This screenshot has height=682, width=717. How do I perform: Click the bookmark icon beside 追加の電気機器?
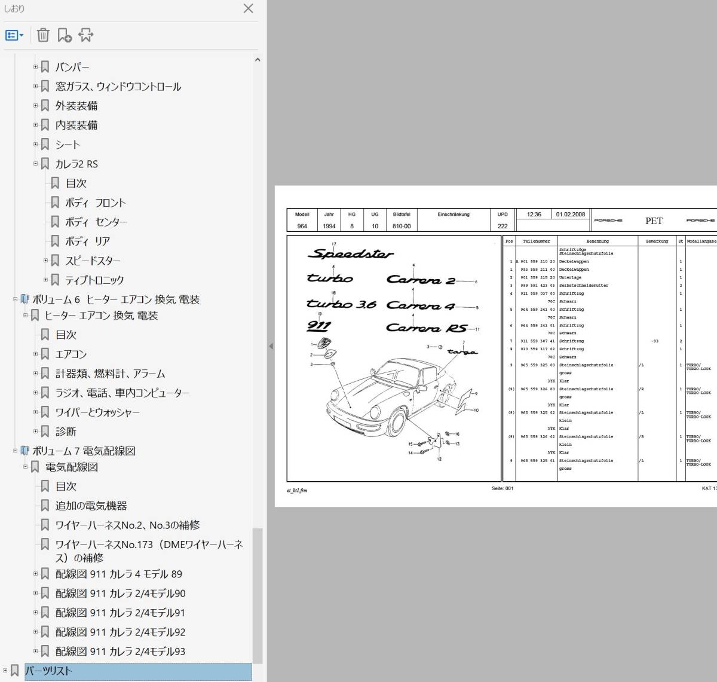[x=45, y=506]
